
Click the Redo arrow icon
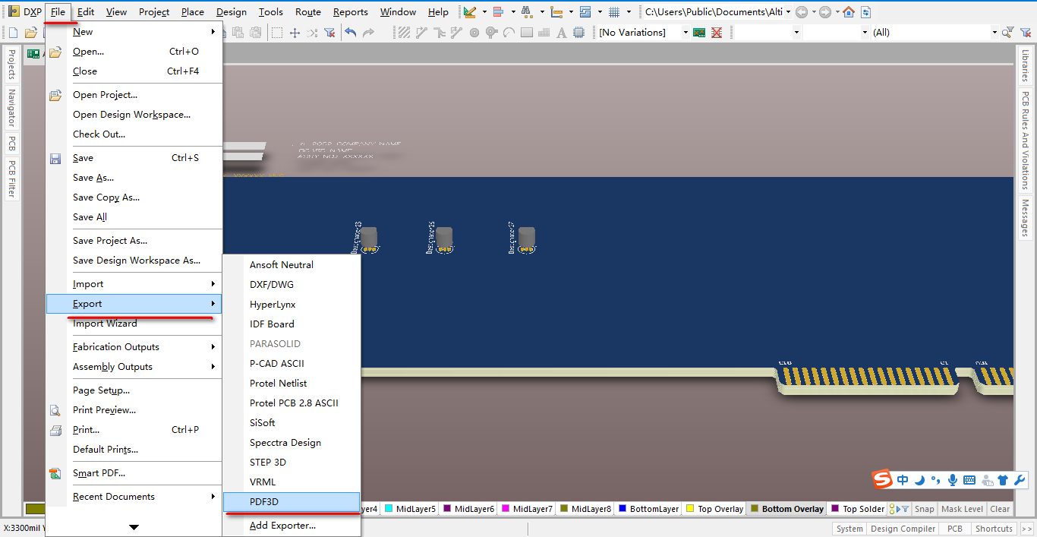(x=368, y=33)
